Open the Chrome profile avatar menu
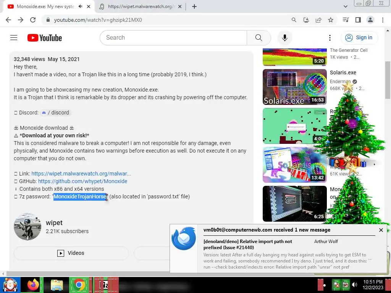This screenshot has height=293, width=391. pos(370,20)
